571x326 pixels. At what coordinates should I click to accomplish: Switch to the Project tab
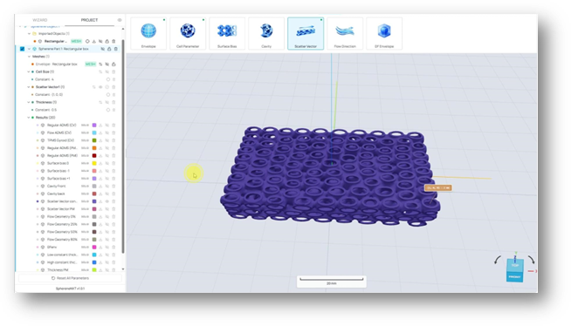coord(89,20)
